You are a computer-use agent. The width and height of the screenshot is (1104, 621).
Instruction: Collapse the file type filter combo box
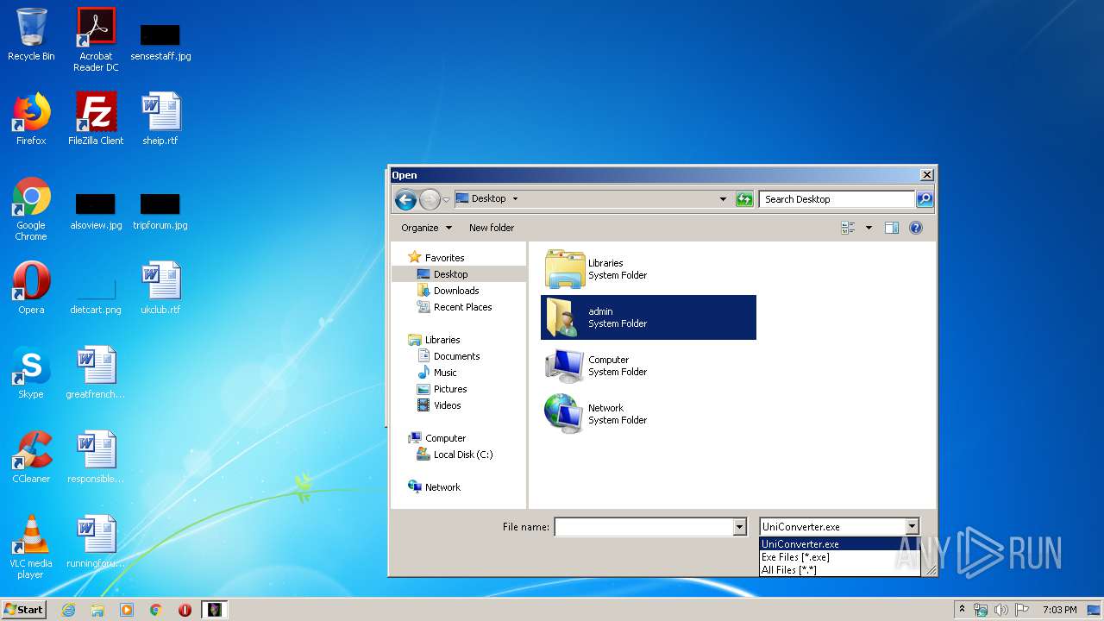point(913,527)
